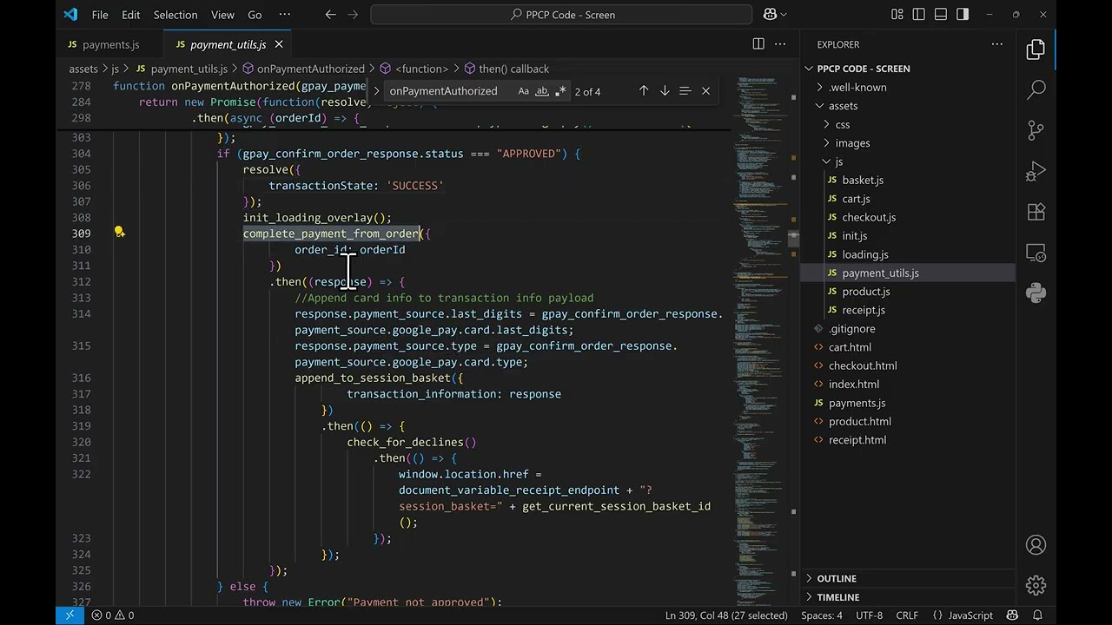The height and width of the screenshot is (625, 1112).
Task: Click Copilot status icon in status bar
Action: [1013, 615]
